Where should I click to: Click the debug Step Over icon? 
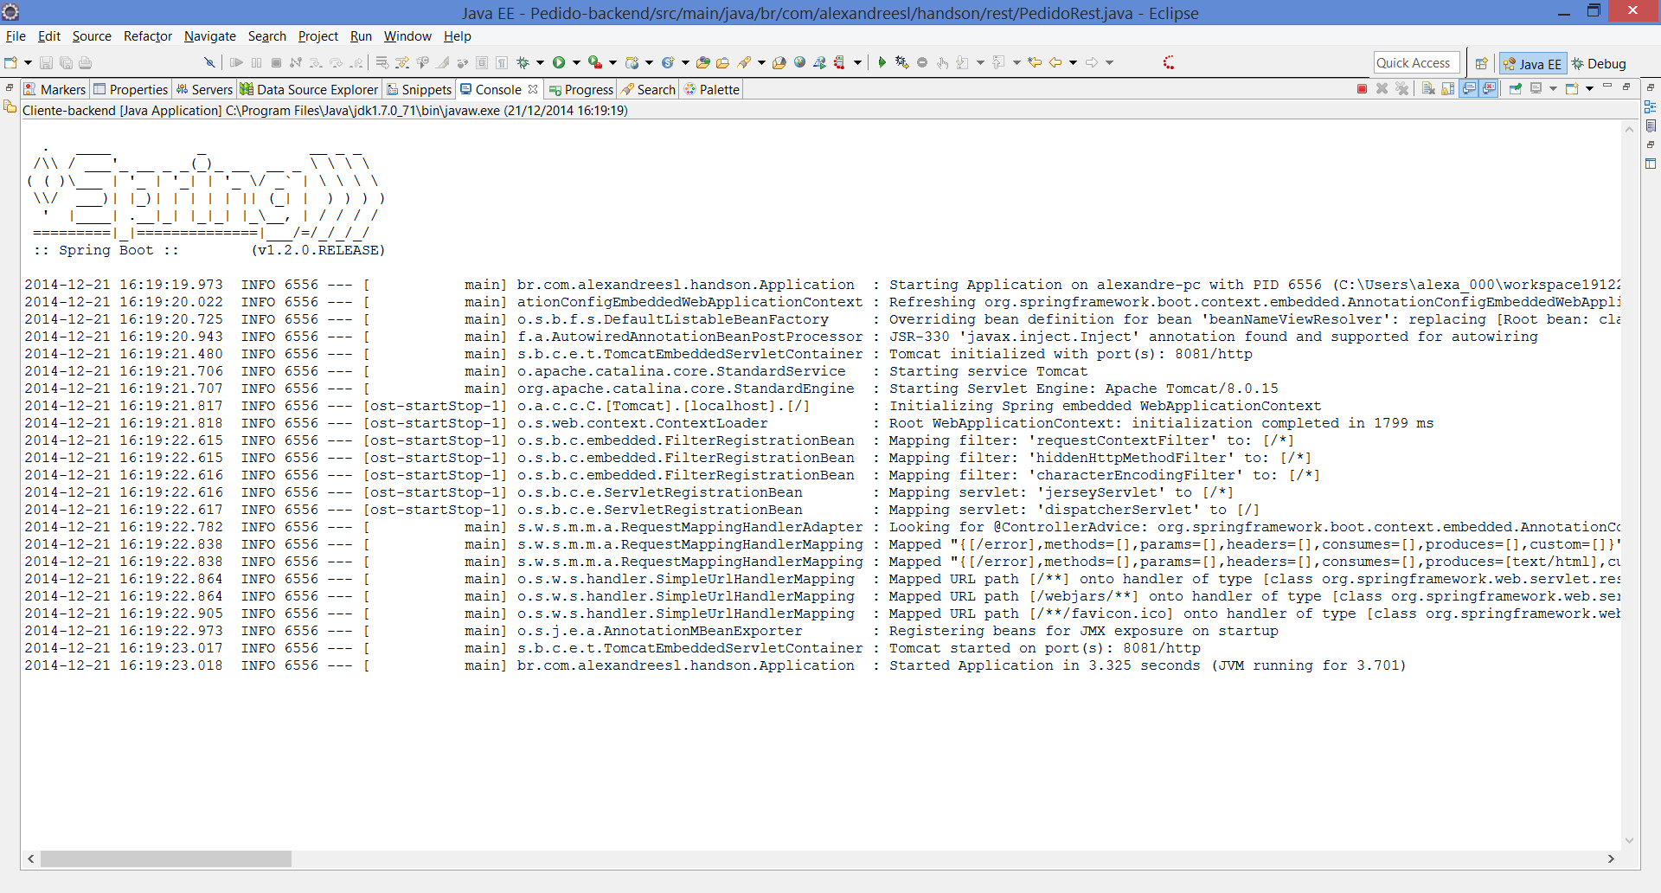pyautogui.click(x=336, y=62)
